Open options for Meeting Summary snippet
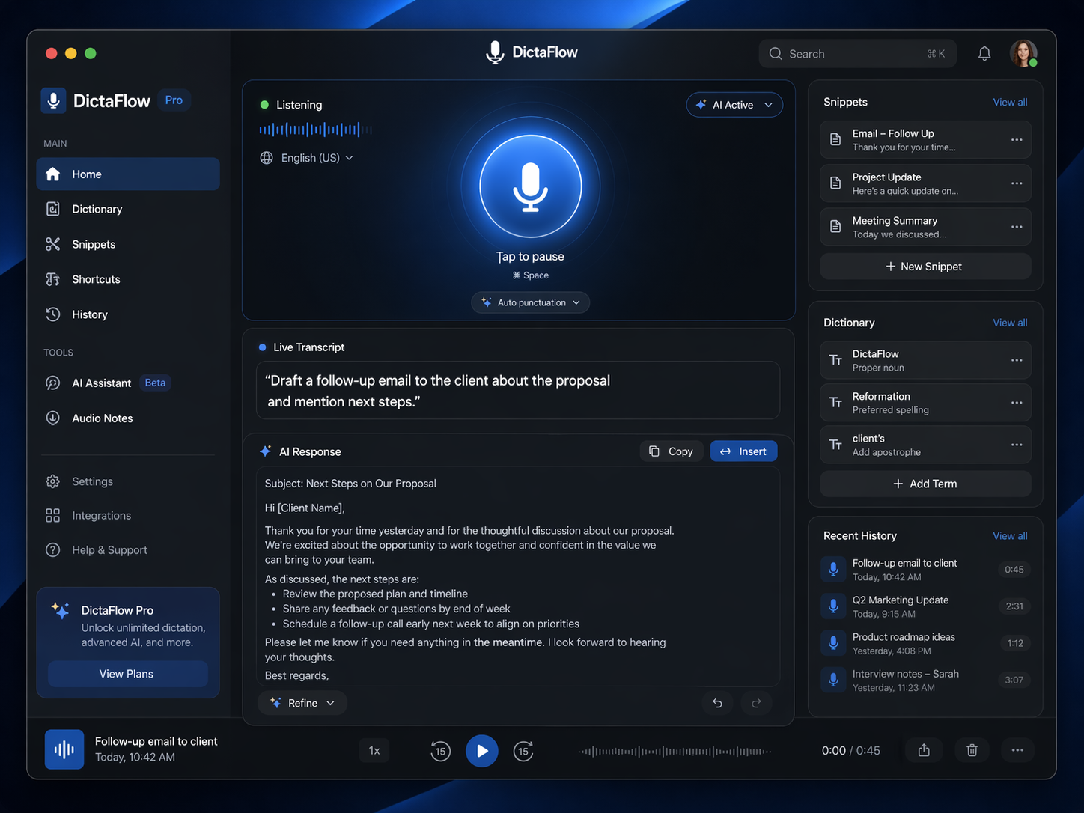The height and width of the screenshot is (813, 1084). 1017,227
